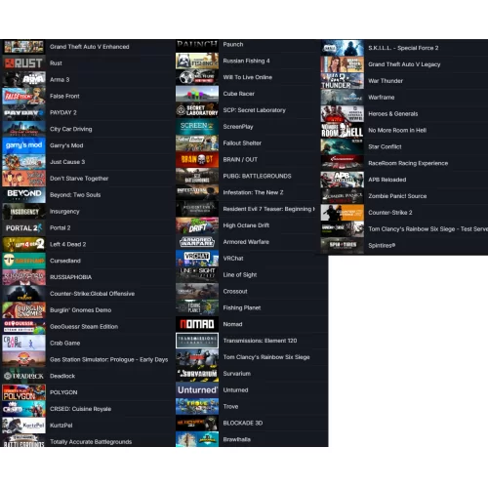Select the Cube Racer title text
The image size is (488, 488).
[238, 94]
